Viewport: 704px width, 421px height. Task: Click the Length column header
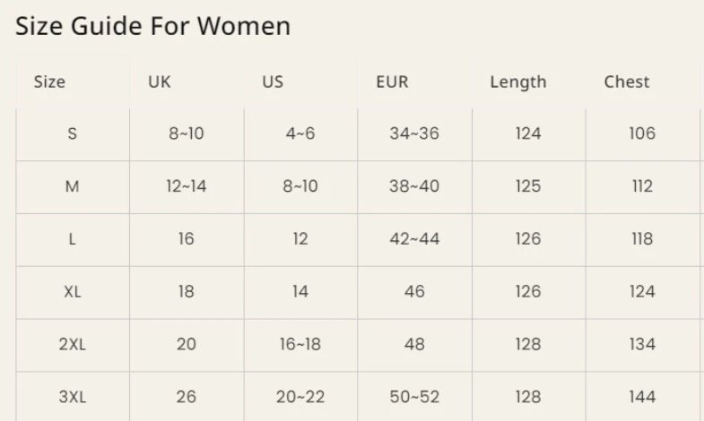[518, 82]
